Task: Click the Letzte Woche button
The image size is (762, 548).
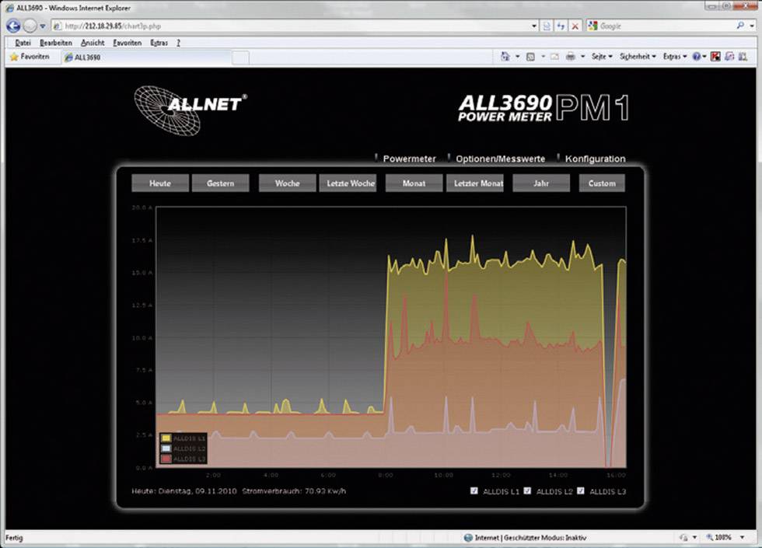Action: [x=348, y=183]
